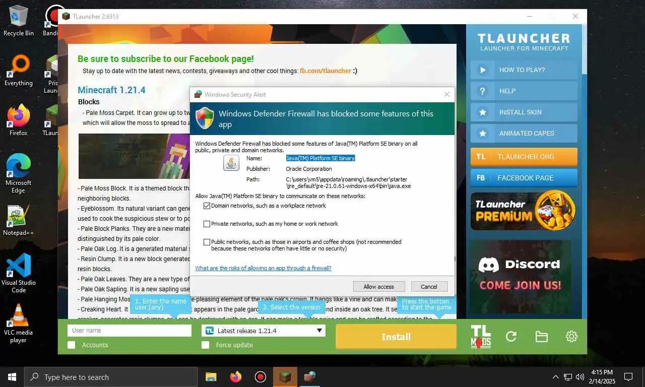Click the yellow Install button
Screen dimensions: 645x387
(396, 337)
